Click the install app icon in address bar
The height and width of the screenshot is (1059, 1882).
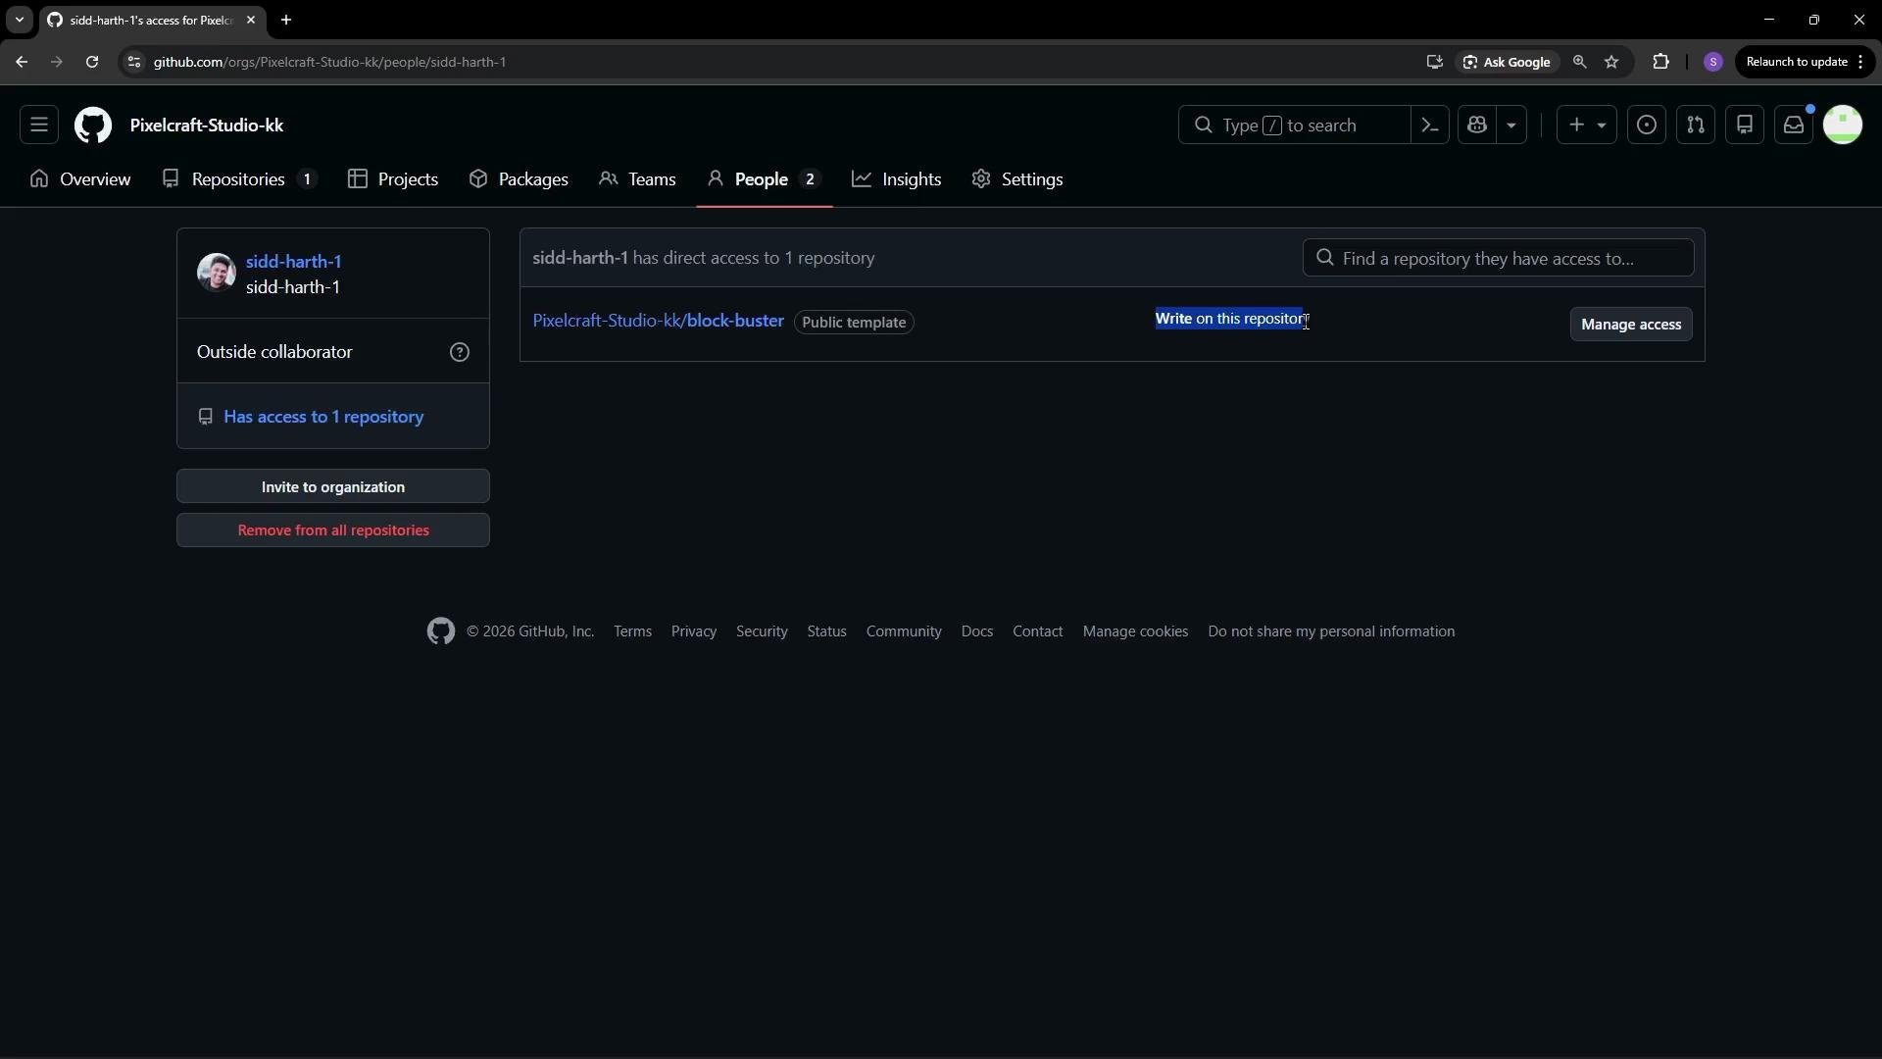(1435, 62)
